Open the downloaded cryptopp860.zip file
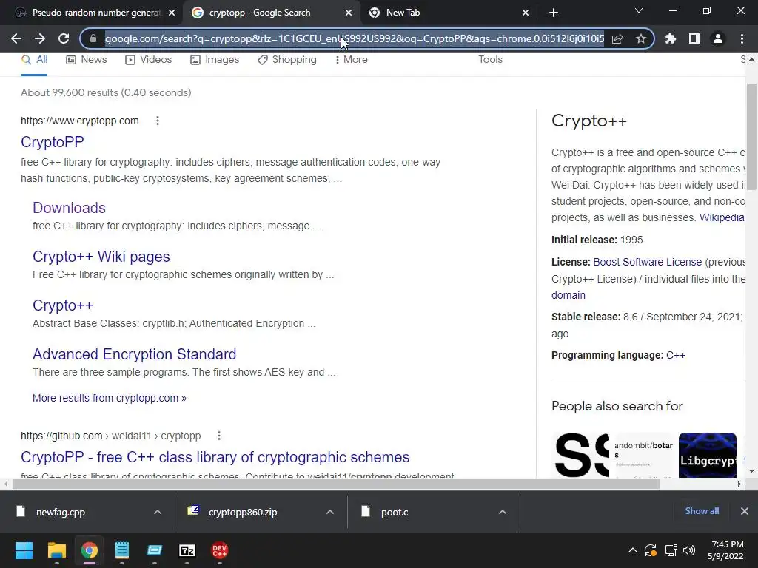758x568 pixels. (x=243, y=512)
